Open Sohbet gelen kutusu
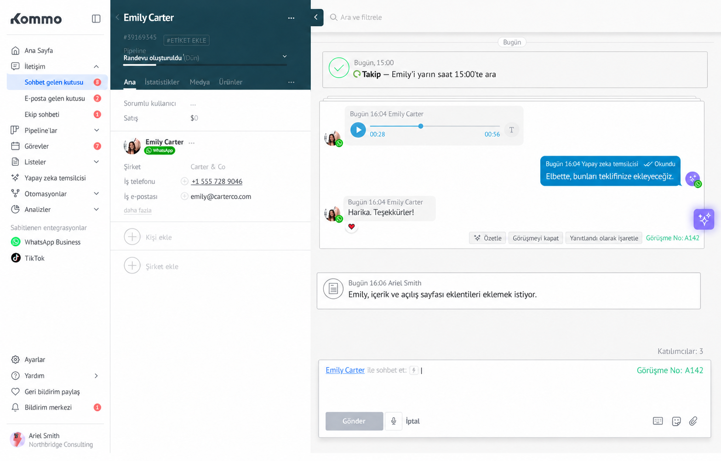Screen dimensions: 721x461 click(x=57, y=82)
